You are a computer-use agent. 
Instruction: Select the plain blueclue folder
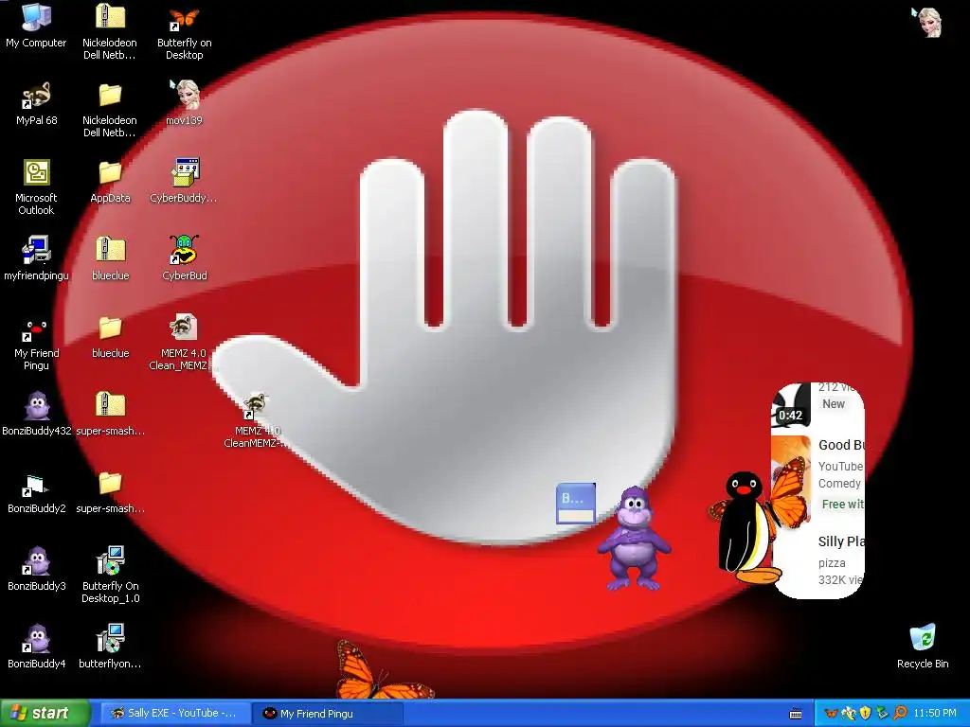pyautogui.click(x=110, y=338)
